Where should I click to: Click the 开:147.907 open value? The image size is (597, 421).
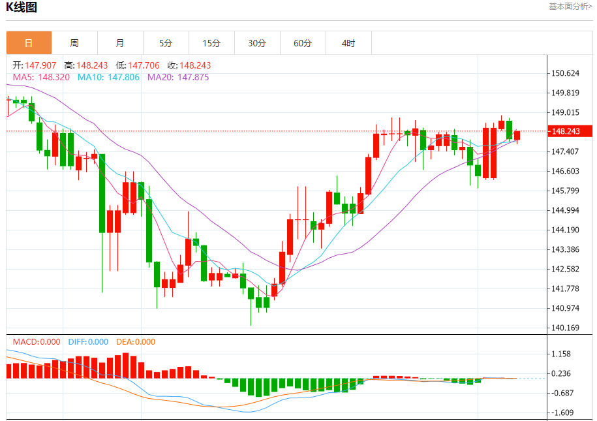[x=35, y=65]
